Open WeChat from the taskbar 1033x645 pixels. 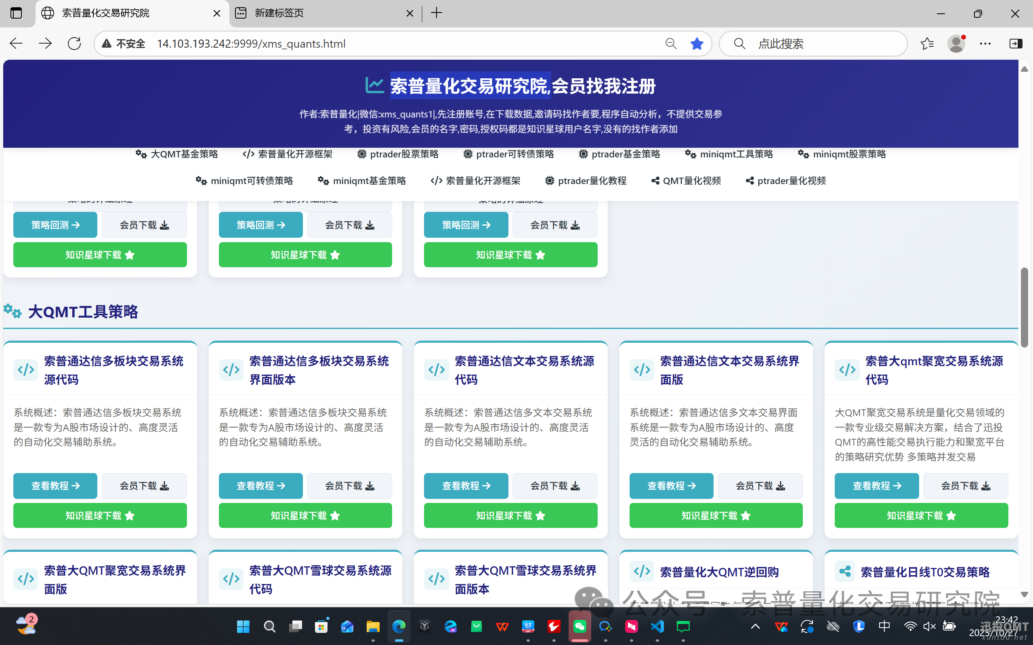[x=579, y=626]
